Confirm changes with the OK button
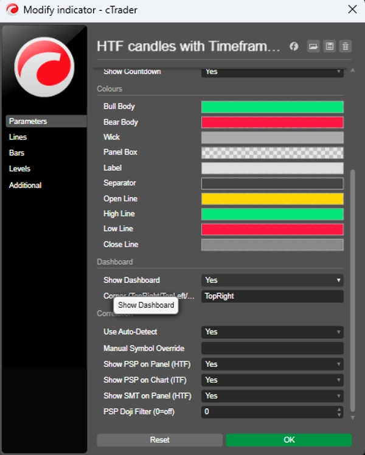This screenshot has height=455, width=365. point(289,440)
